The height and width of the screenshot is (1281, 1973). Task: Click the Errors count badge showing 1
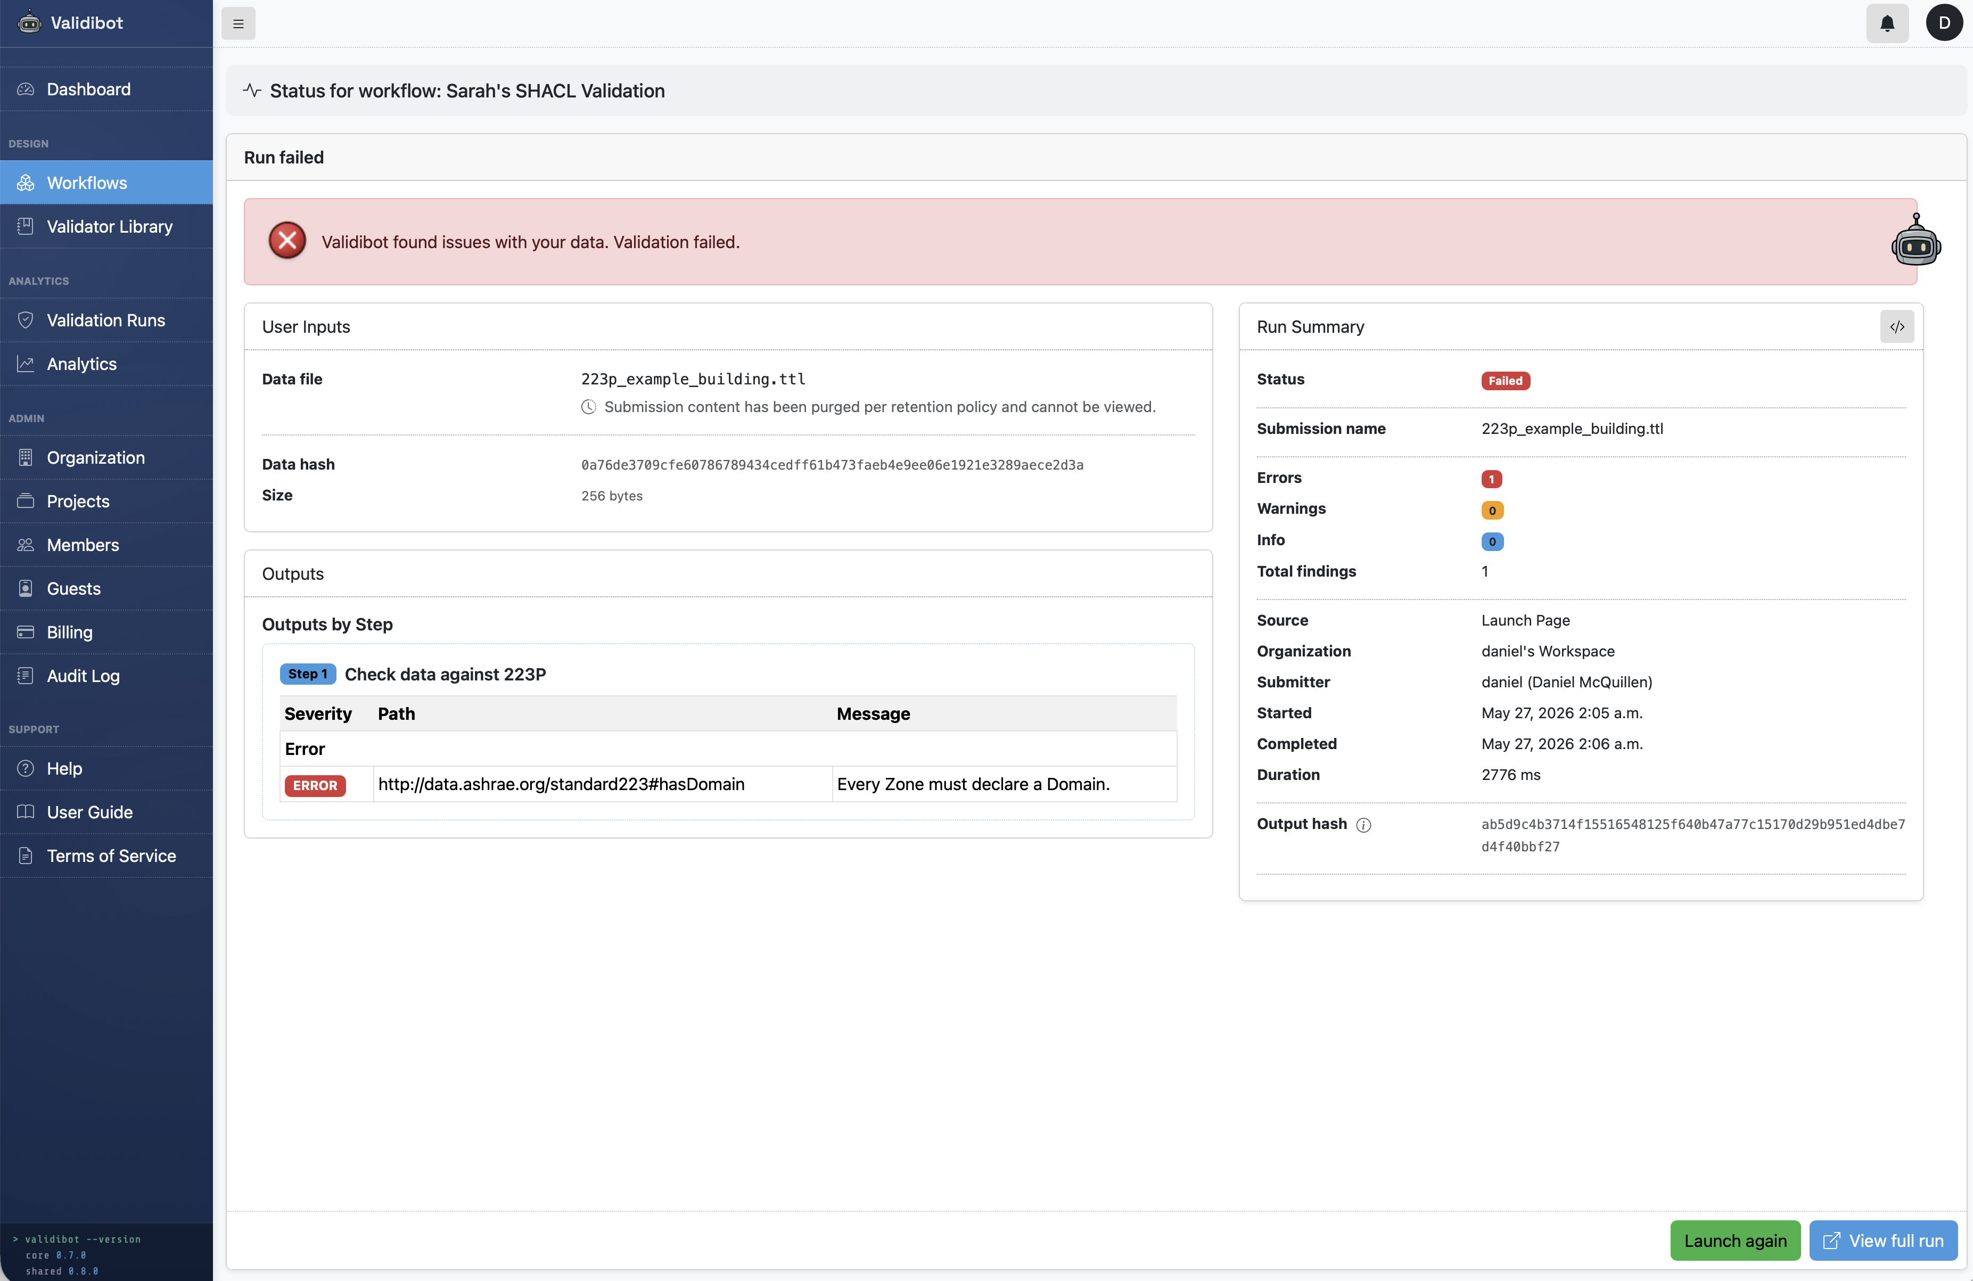pos(1491,479)
